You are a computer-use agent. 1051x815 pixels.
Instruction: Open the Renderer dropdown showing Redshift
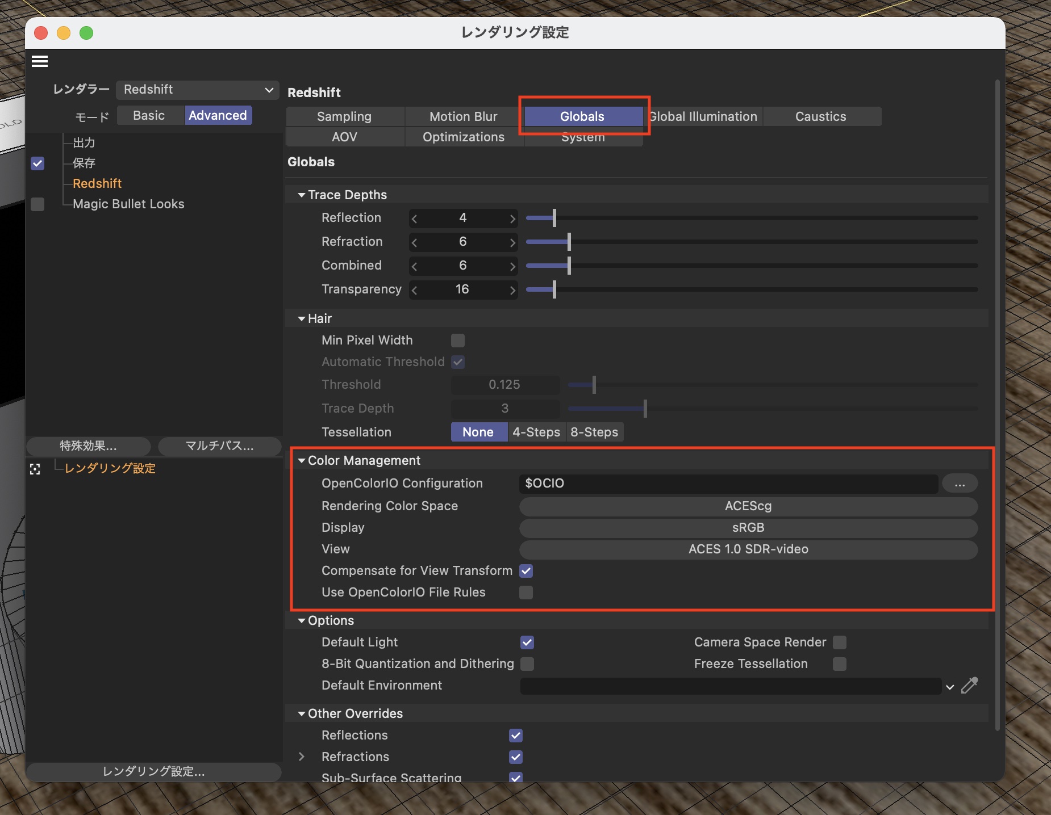coord(198,90)
